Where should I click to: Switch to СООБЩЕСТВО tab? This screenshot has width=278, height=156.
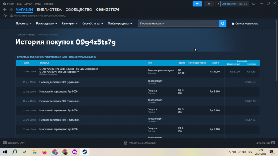(x=79, y=10)
